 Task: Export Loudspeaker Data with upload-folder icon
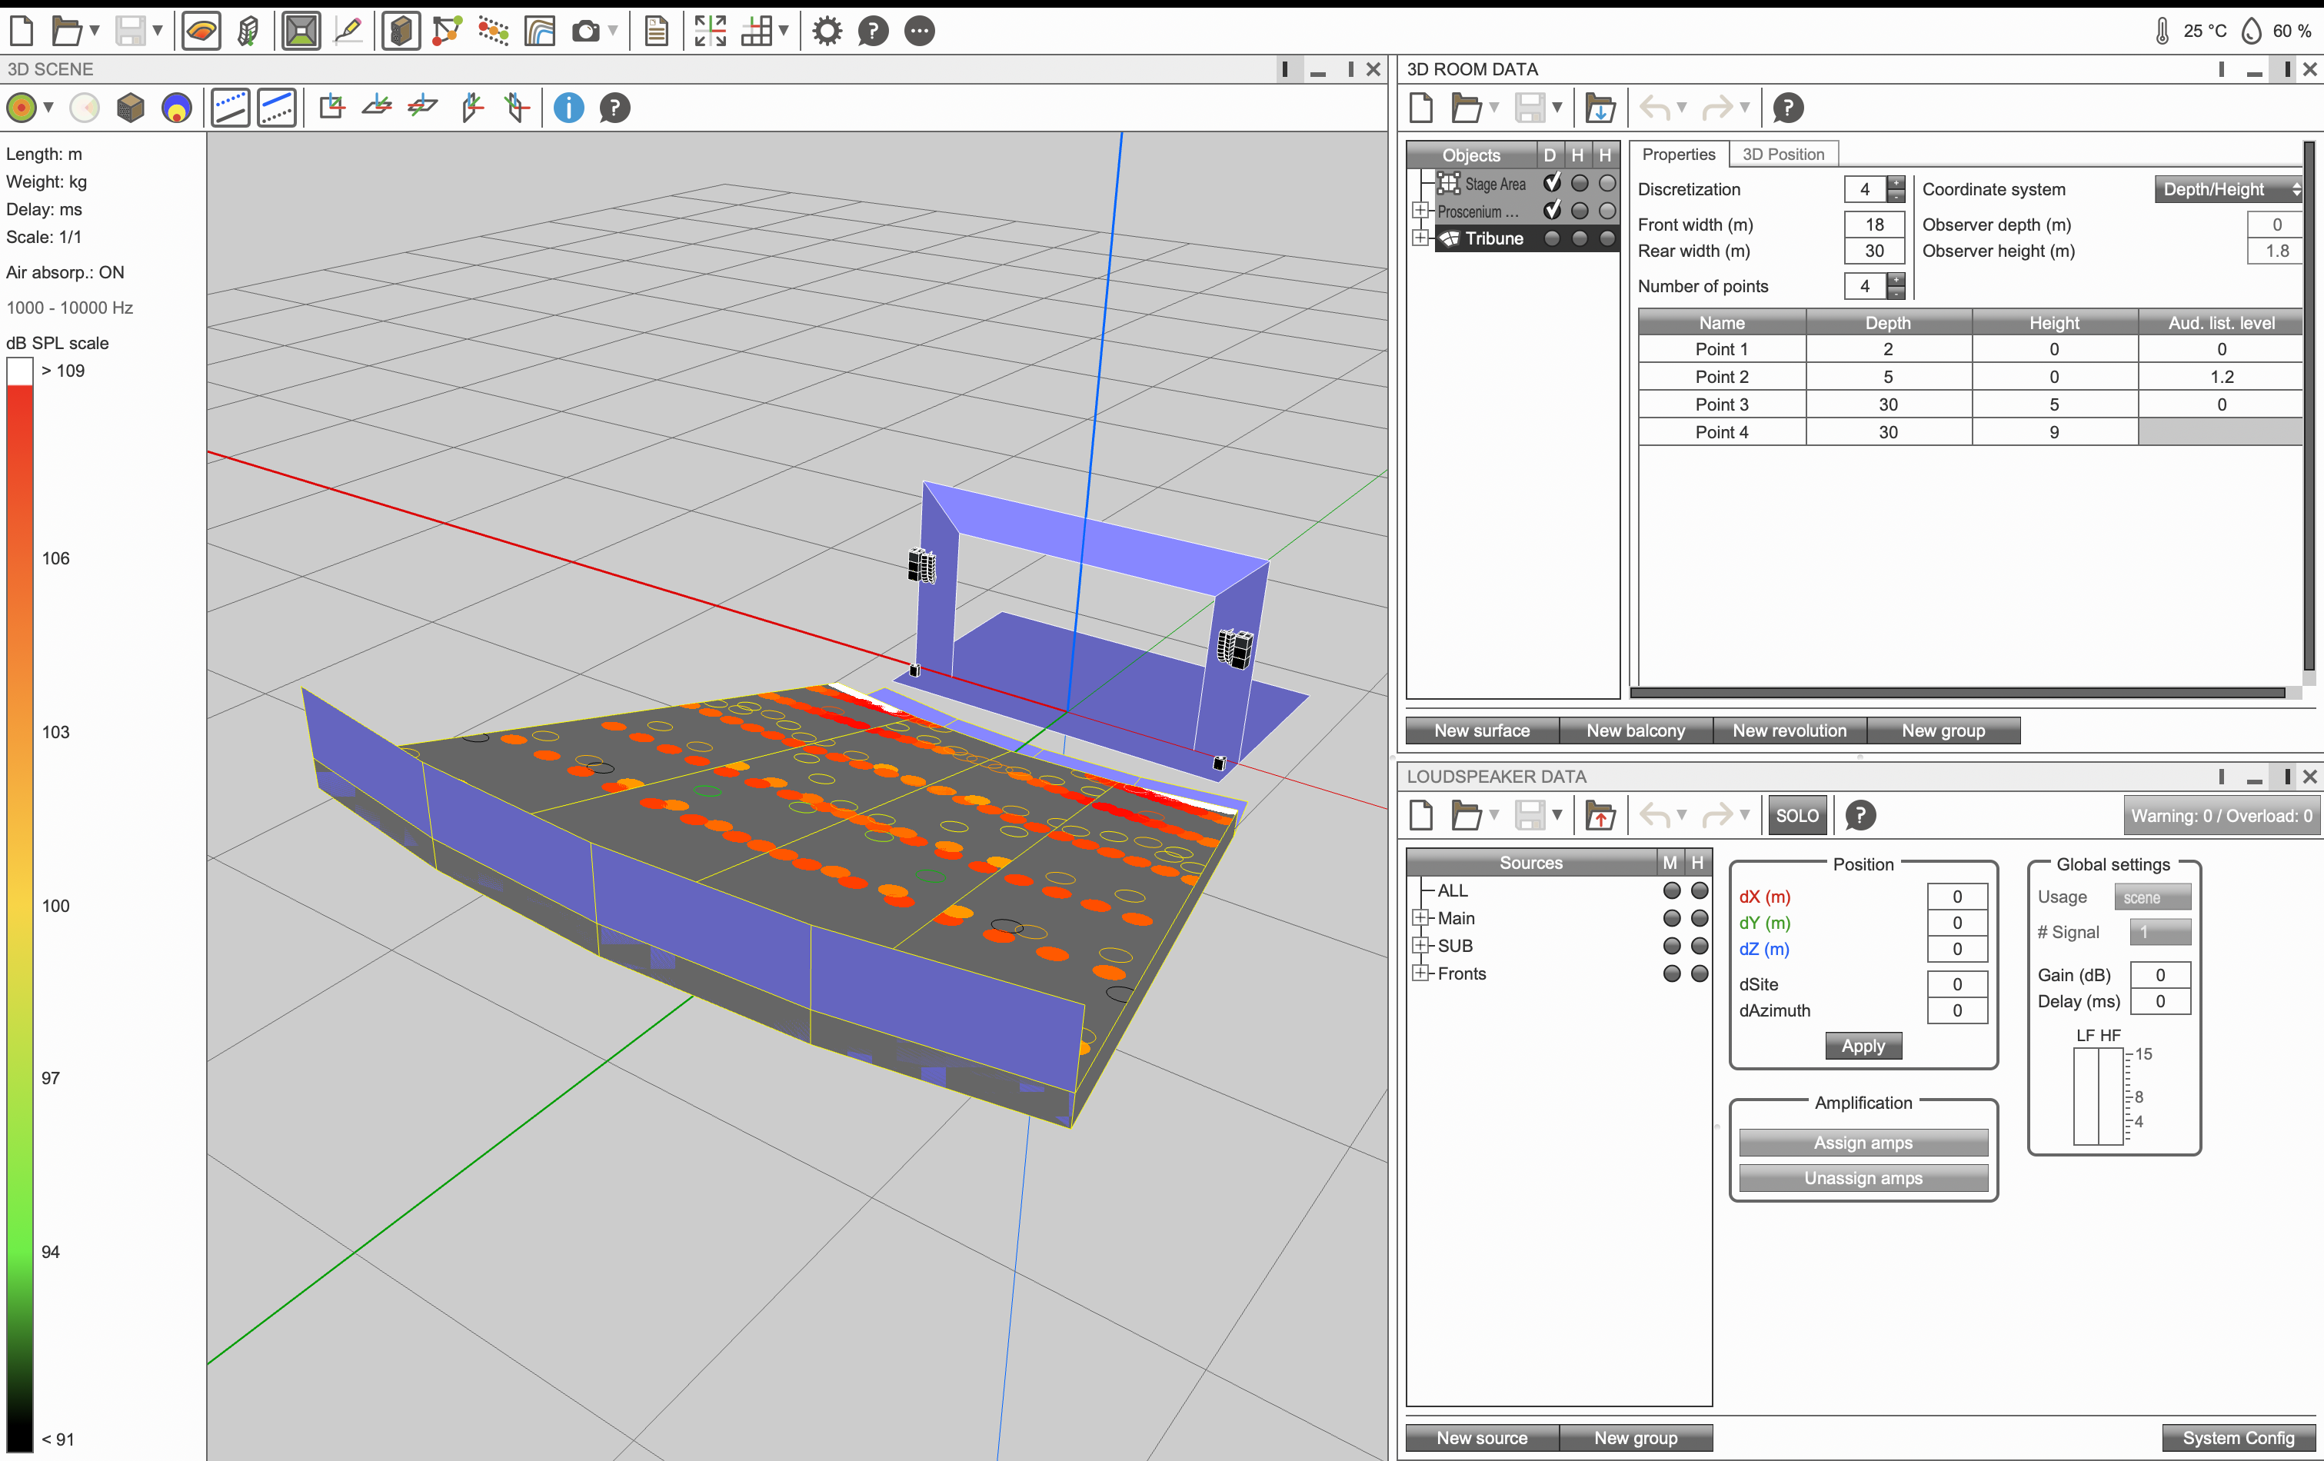[x=1600, y=815]
